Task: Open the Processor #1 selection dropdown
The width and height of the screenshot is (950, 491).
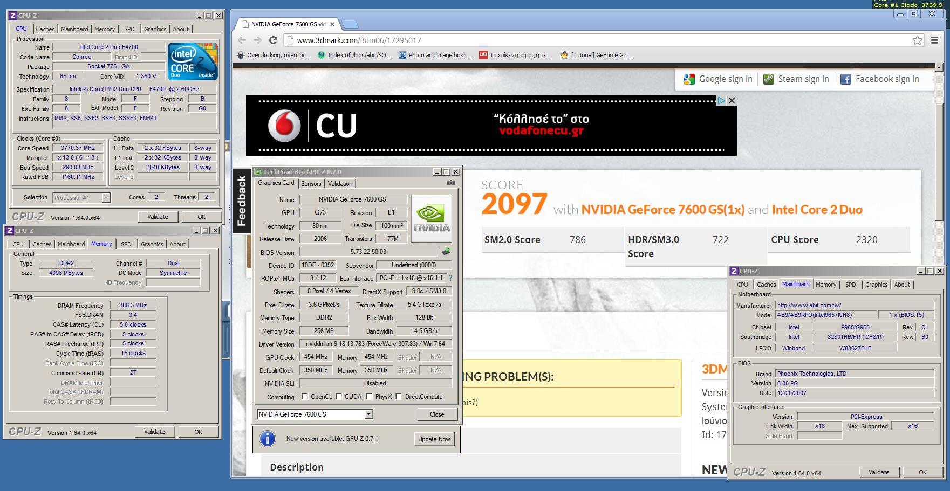Action: (106, 198)
